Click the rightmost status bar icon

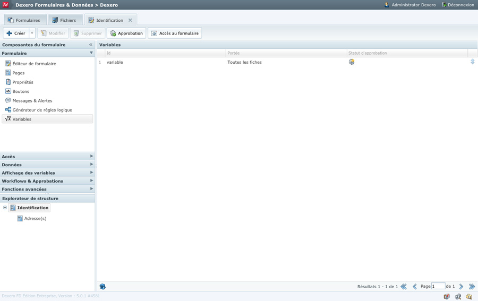pyautogui.click(x=469, y=297)
